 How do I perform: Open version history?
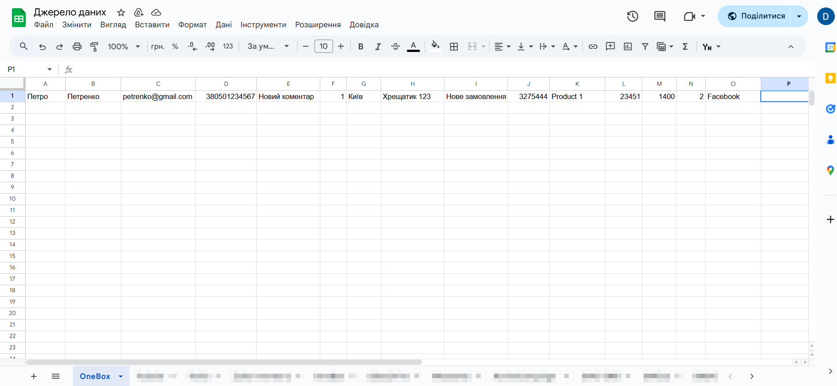click(x=633, y=16)
